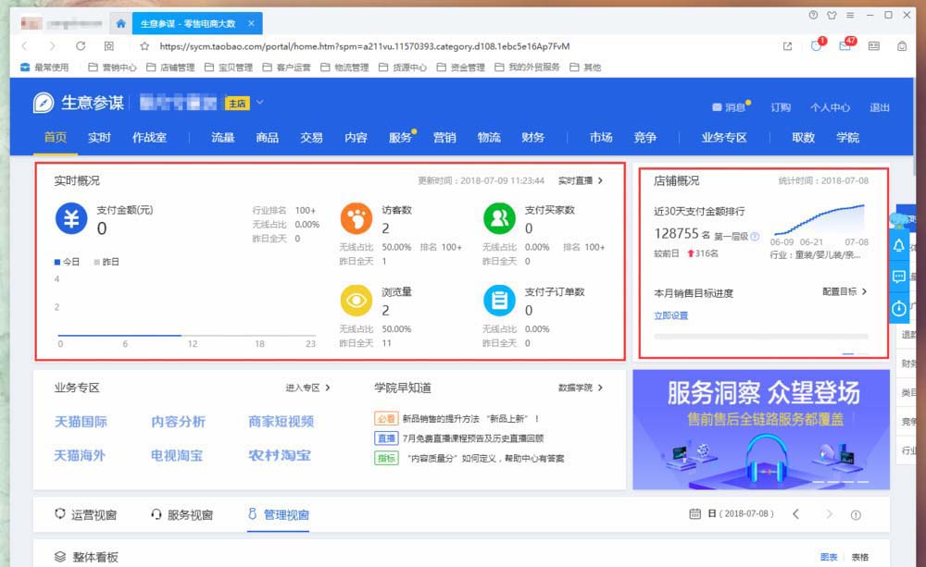The height and width of the screenshot is (567, 926).
Task: Open 营销中心 bookmark folder
Action: pyautogui.click(x=112, y=68)
